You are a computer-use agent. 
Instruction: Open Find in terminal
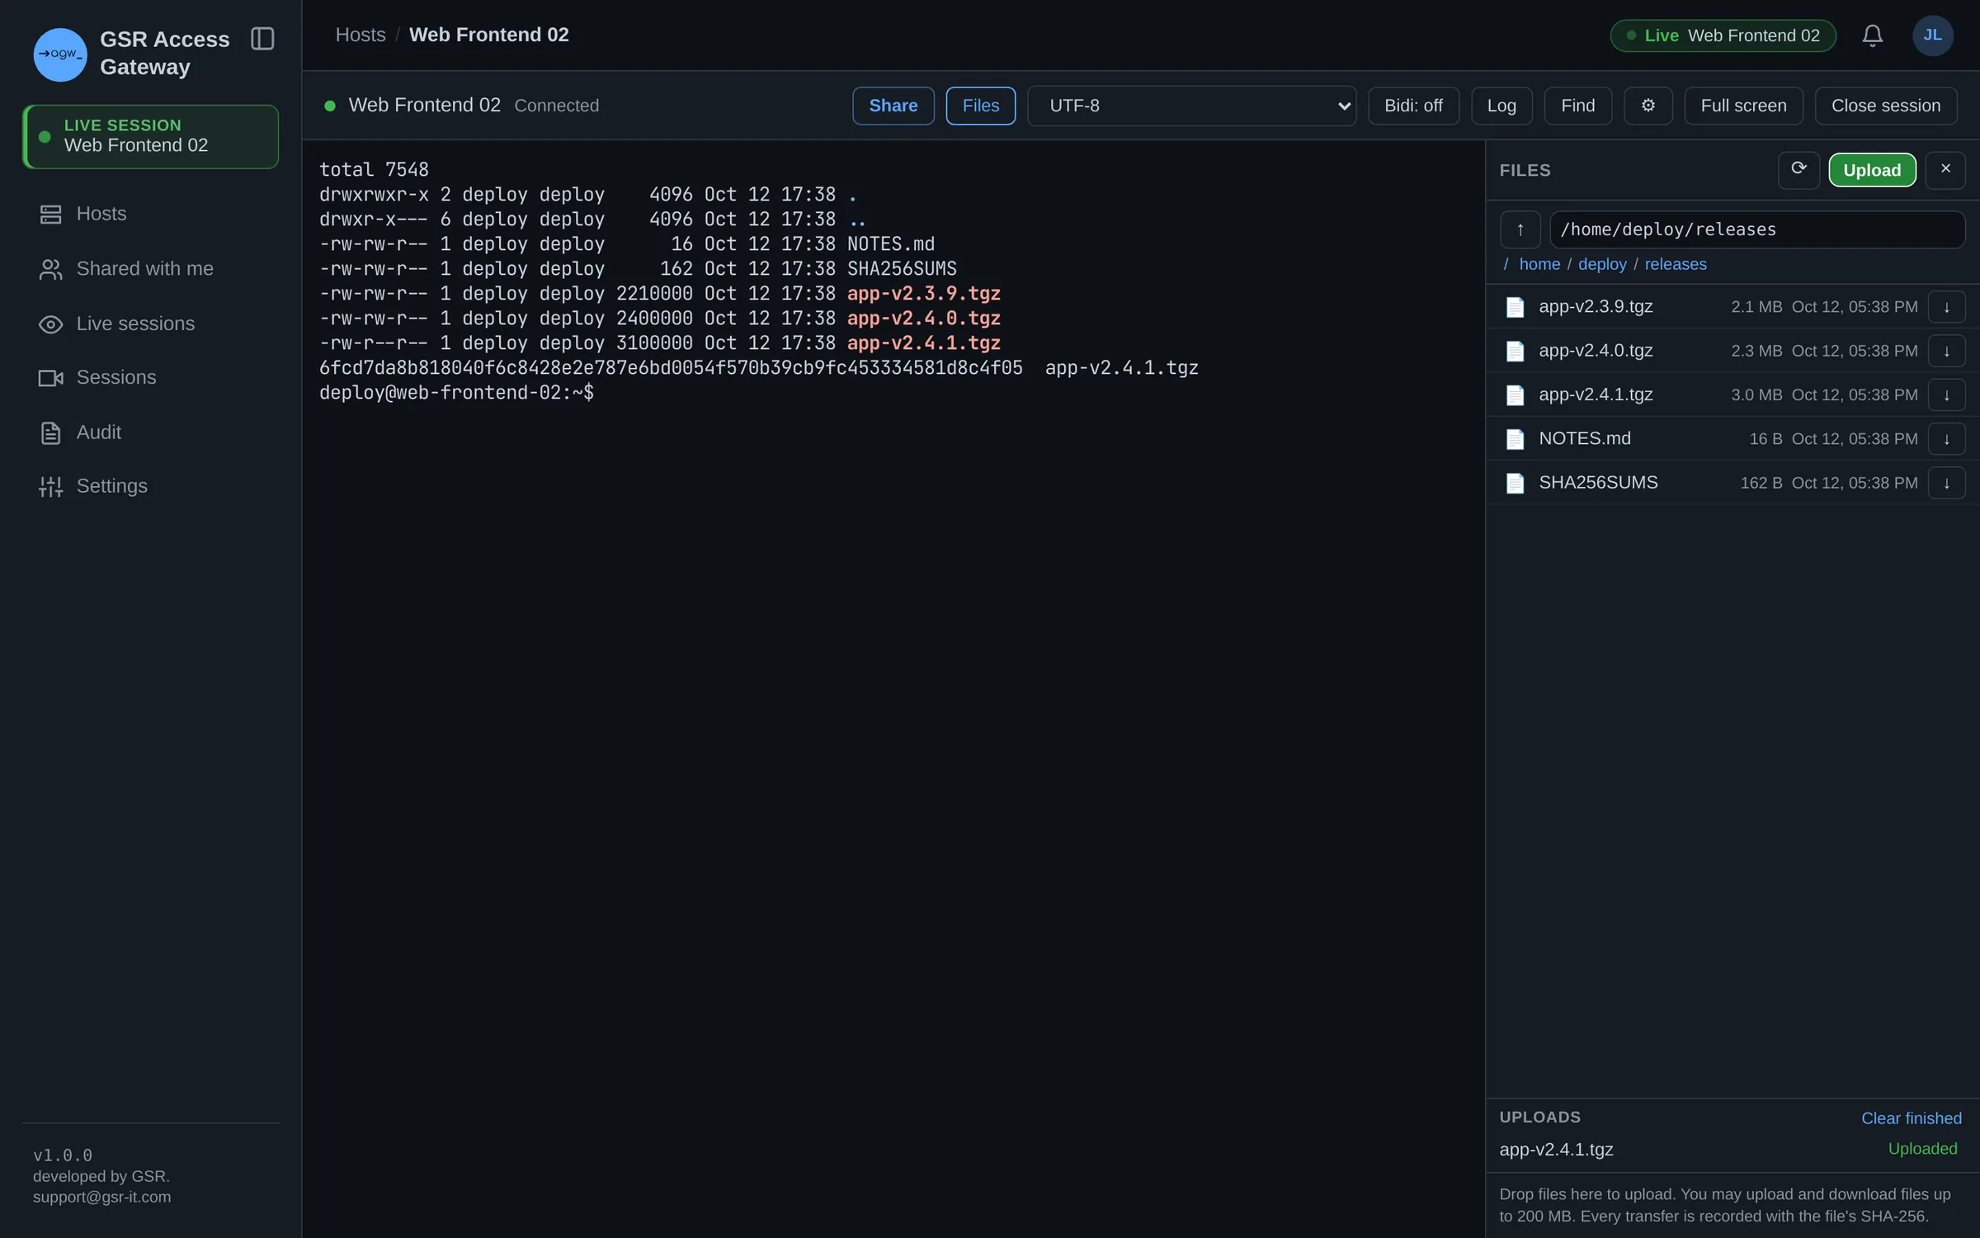(1577, 106)
